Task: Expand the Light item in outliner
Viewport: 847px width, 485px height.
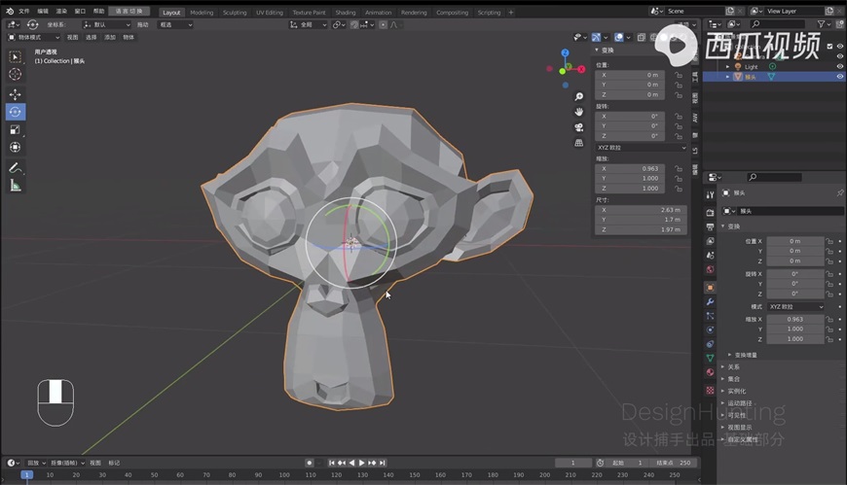Action: (x=727, y=67)
